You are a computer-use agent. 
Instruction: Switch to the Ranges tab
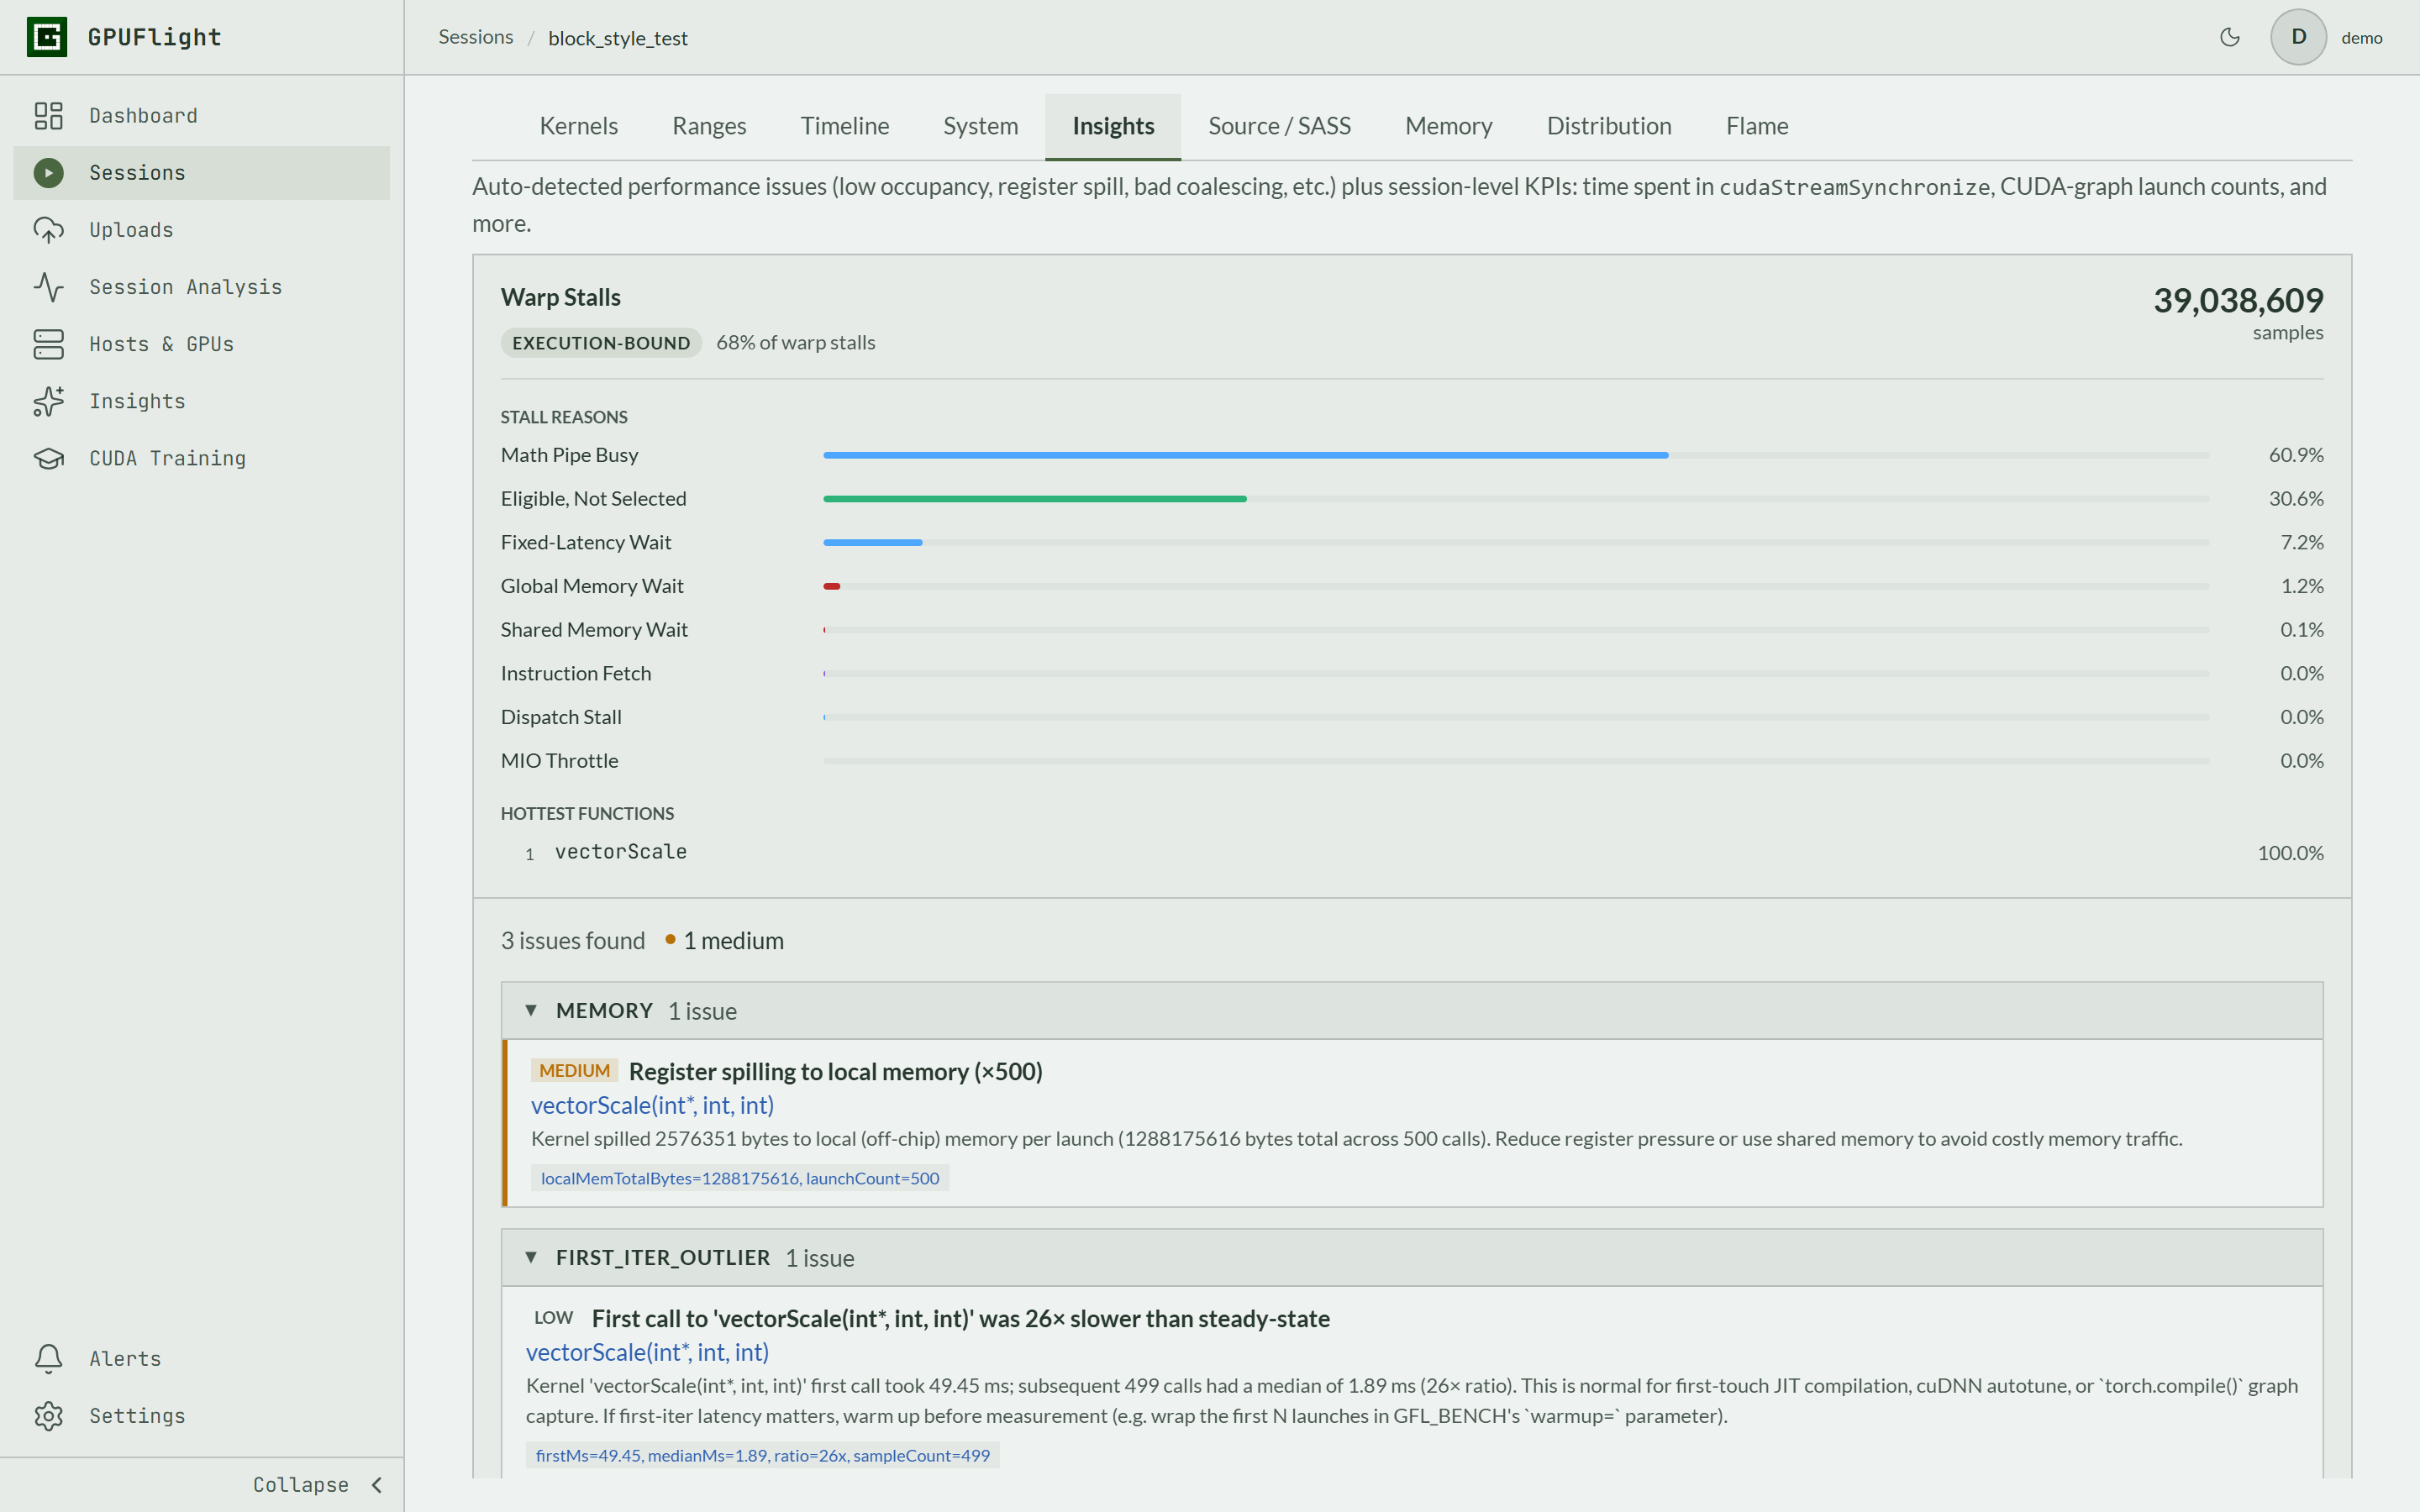coord(709,126)
